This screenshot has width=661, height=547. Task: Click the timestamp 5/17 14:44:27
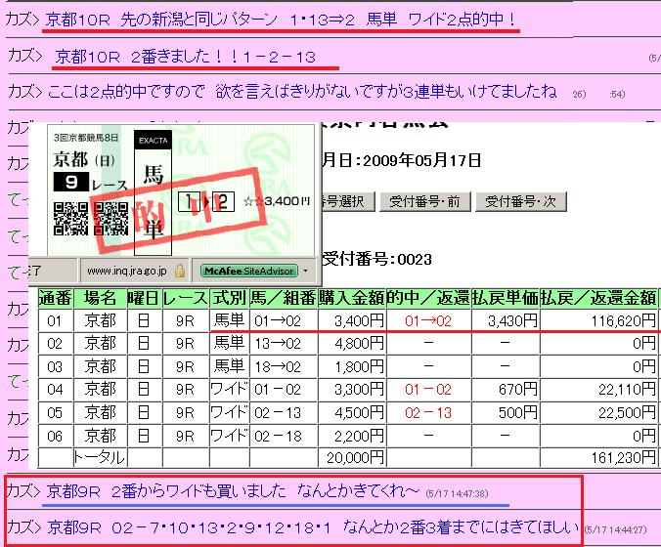tap(615, 529)
